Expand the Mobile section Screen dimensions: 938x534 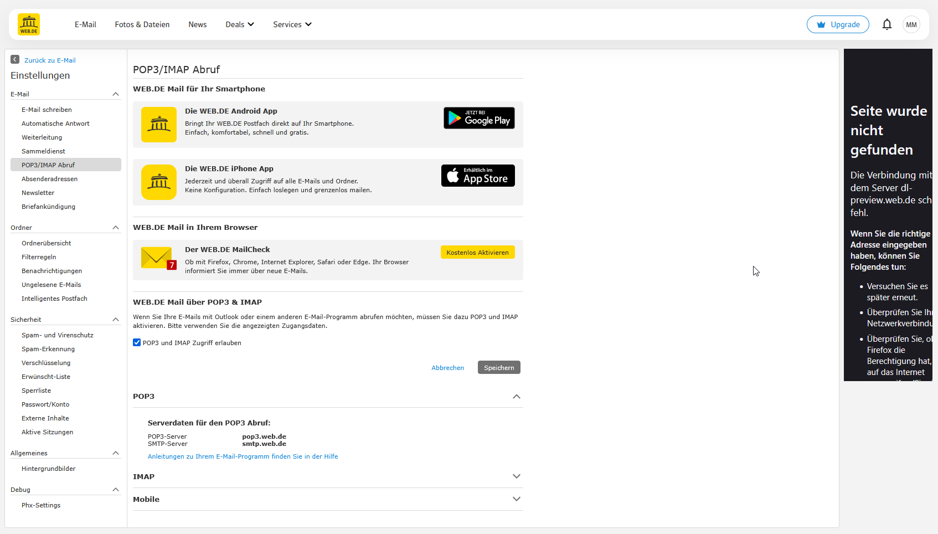pyautogui.click(x=516, y=499)
